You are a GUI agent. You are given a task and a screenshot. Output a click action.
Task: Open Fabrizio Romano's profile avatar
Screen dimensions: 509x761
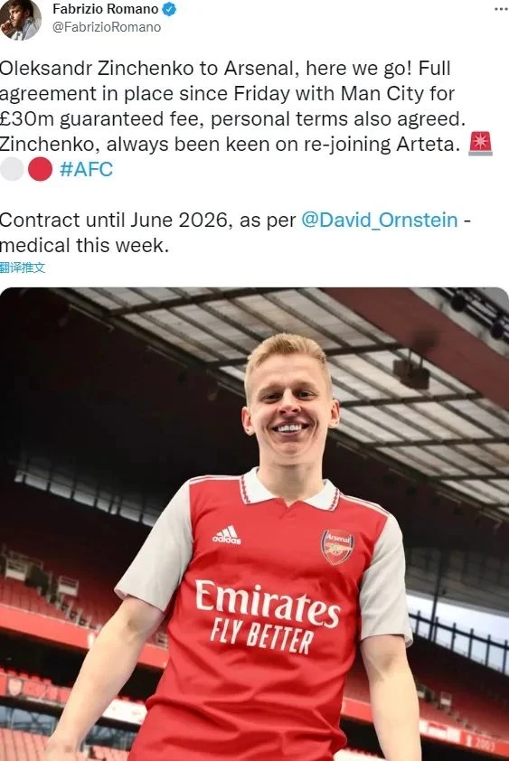point(21,21)
